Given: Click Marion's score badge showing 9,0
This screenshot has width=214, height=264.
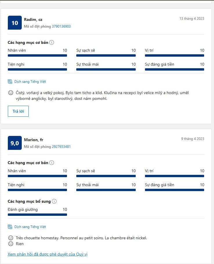Looking at the screenshot, I should [x=15, y=143].
